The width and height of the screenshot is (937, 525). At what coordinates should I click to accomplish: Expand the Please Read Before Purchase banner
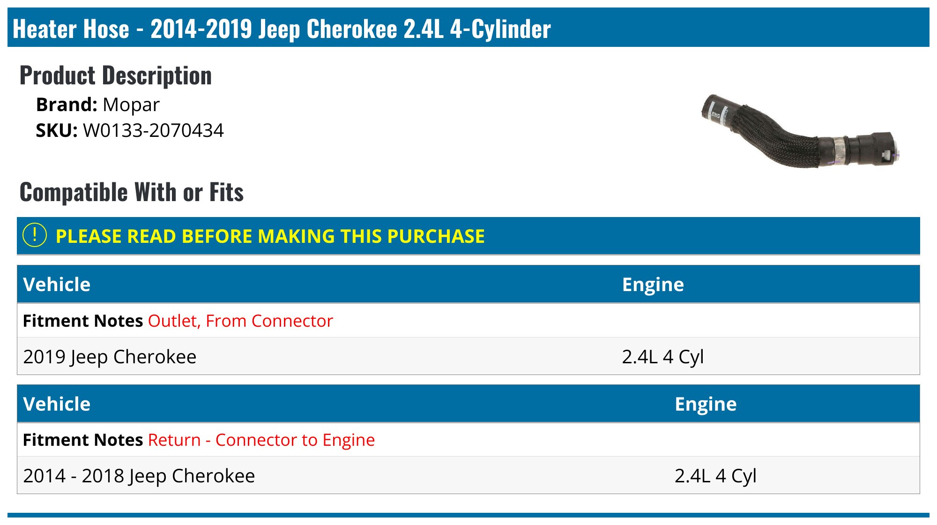[x=468, y=236]
